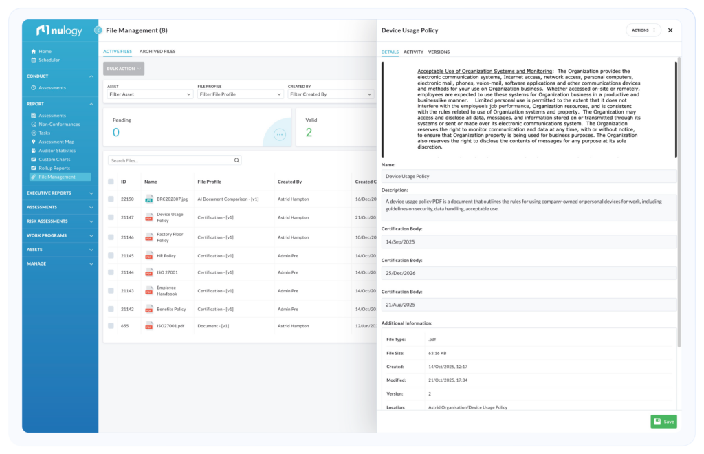Click into the Search Files field
This screenshot has height=454, width=704.
175,160
